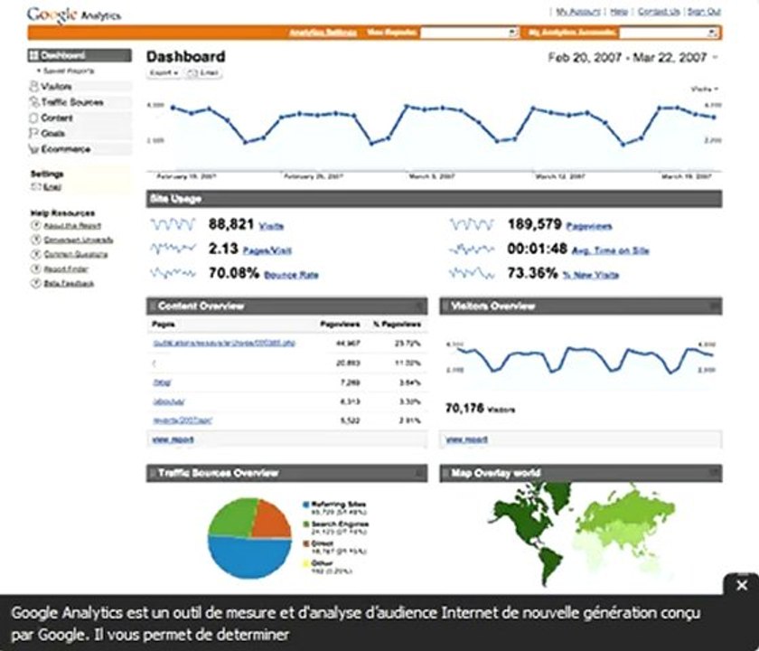759x651 pixels.
Task: Click the Ecommerce cart icon
Action: [34, 149]
